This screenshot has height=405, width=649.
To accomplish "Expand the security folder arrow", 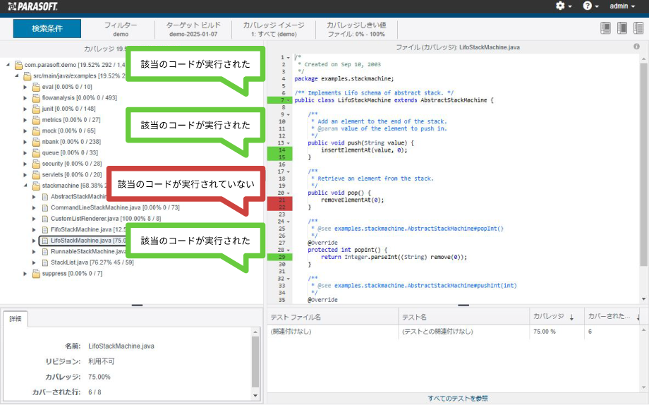I will pos(25,164).
